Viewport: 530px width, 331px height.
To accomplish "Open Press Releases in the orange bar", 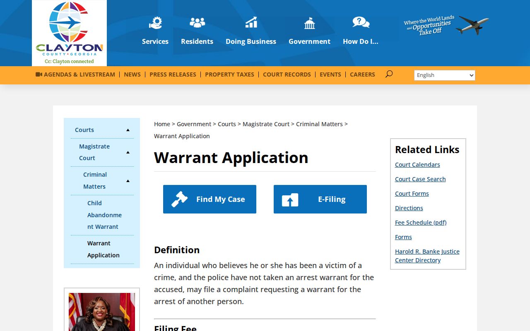I will click(x=173, y=74).
